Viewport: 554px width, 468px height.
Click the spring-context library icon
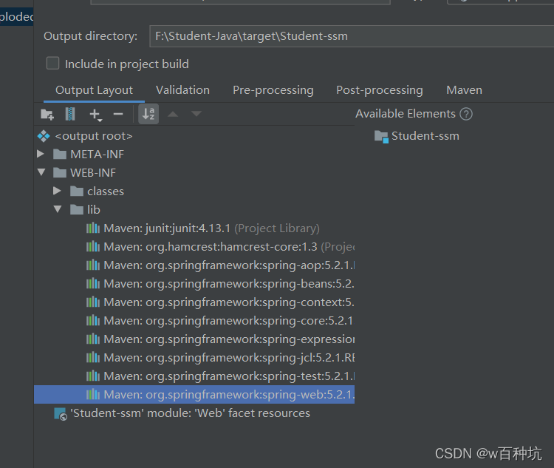coord(93,302)
